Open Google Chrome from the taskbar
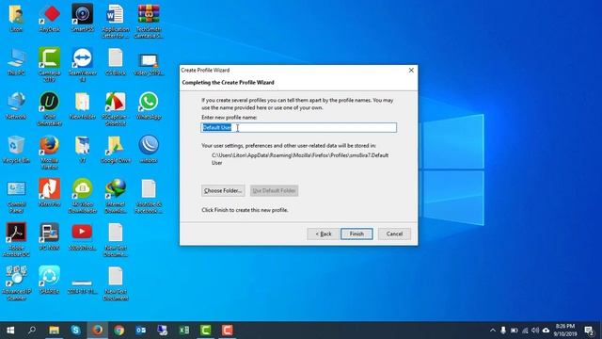The height and width of the screenshot is (339, 602). point(119,331)
